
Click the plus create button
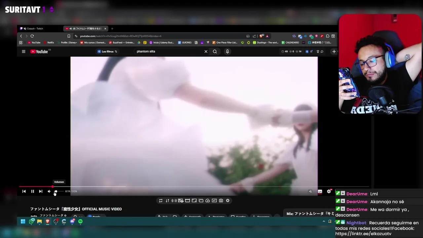tap(334, 52)
